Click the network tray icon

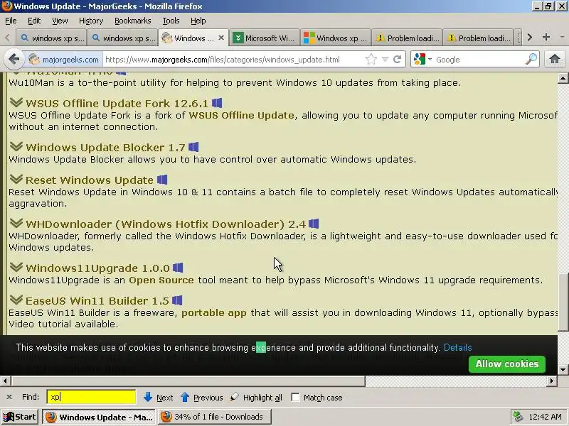click(x=518, y=417)
